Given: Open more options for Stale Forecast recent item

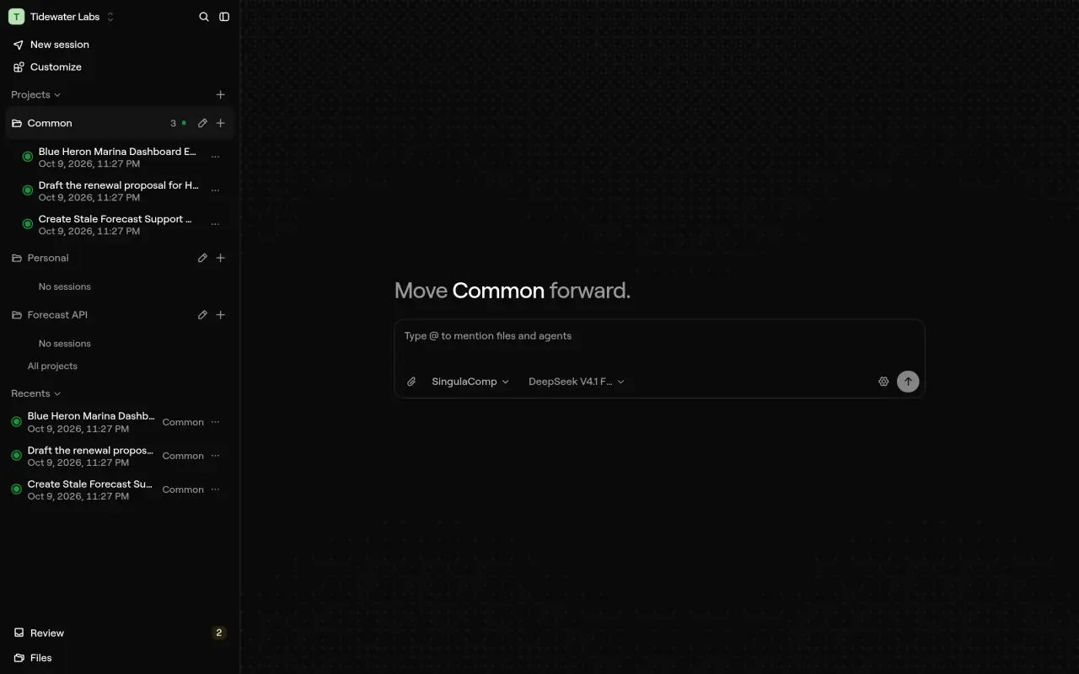Looking at the screenshot, I should click(x=215, y=489).
